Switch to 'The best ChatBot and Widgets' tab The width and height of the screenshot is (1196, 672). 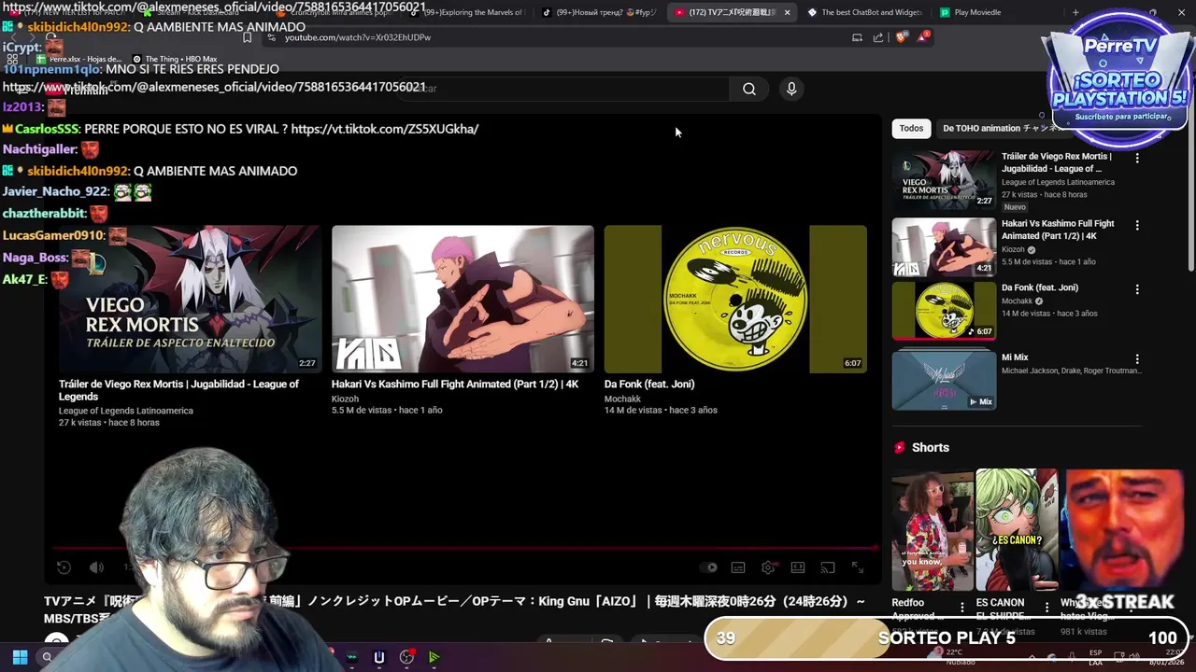pyautogui.click(x=864, y=12)
